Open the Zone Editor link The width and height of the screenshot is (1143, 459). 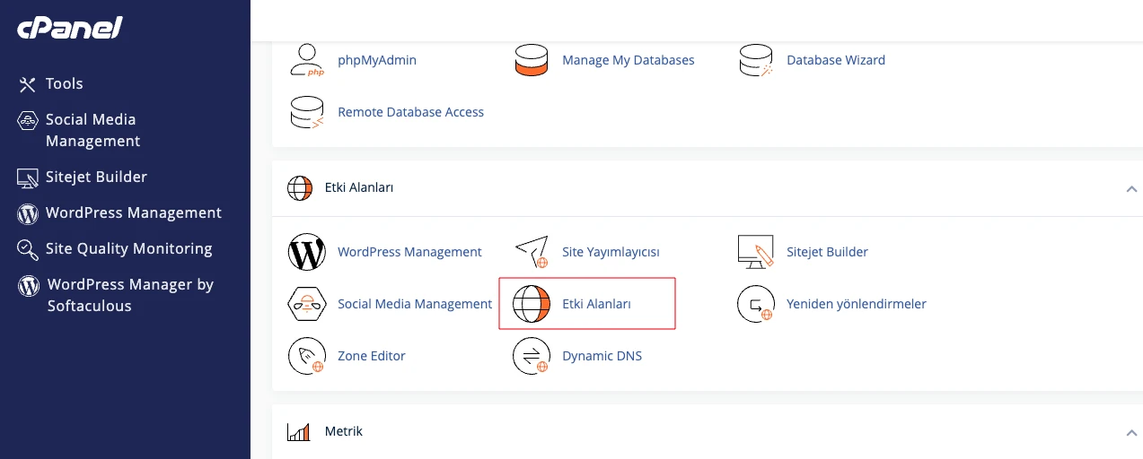372,356
